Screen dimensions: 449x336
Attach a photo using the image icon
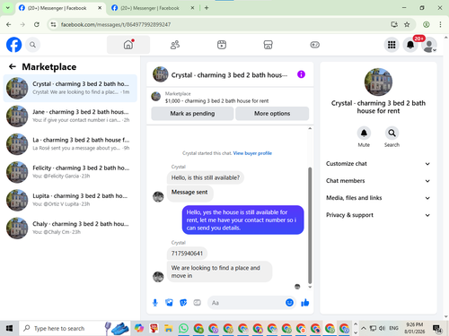(x=169, y=303)
